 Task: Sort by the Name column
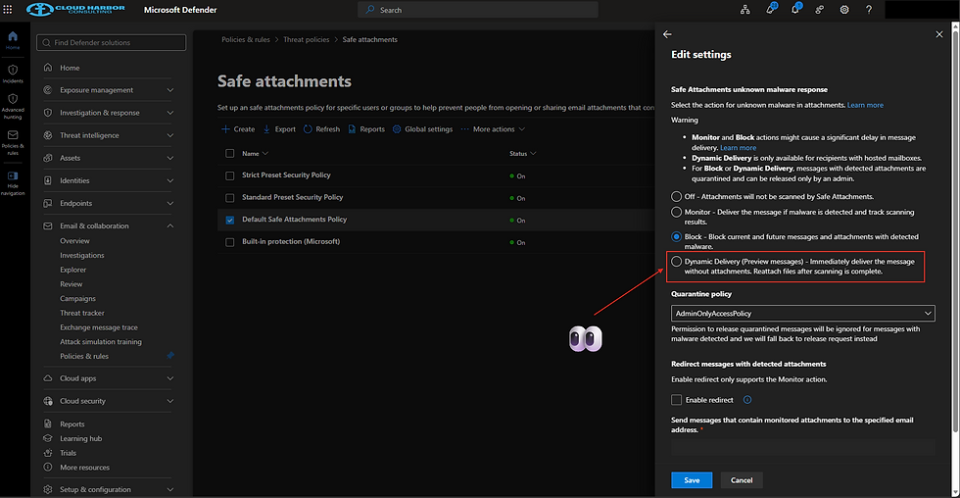click(255, 154)
